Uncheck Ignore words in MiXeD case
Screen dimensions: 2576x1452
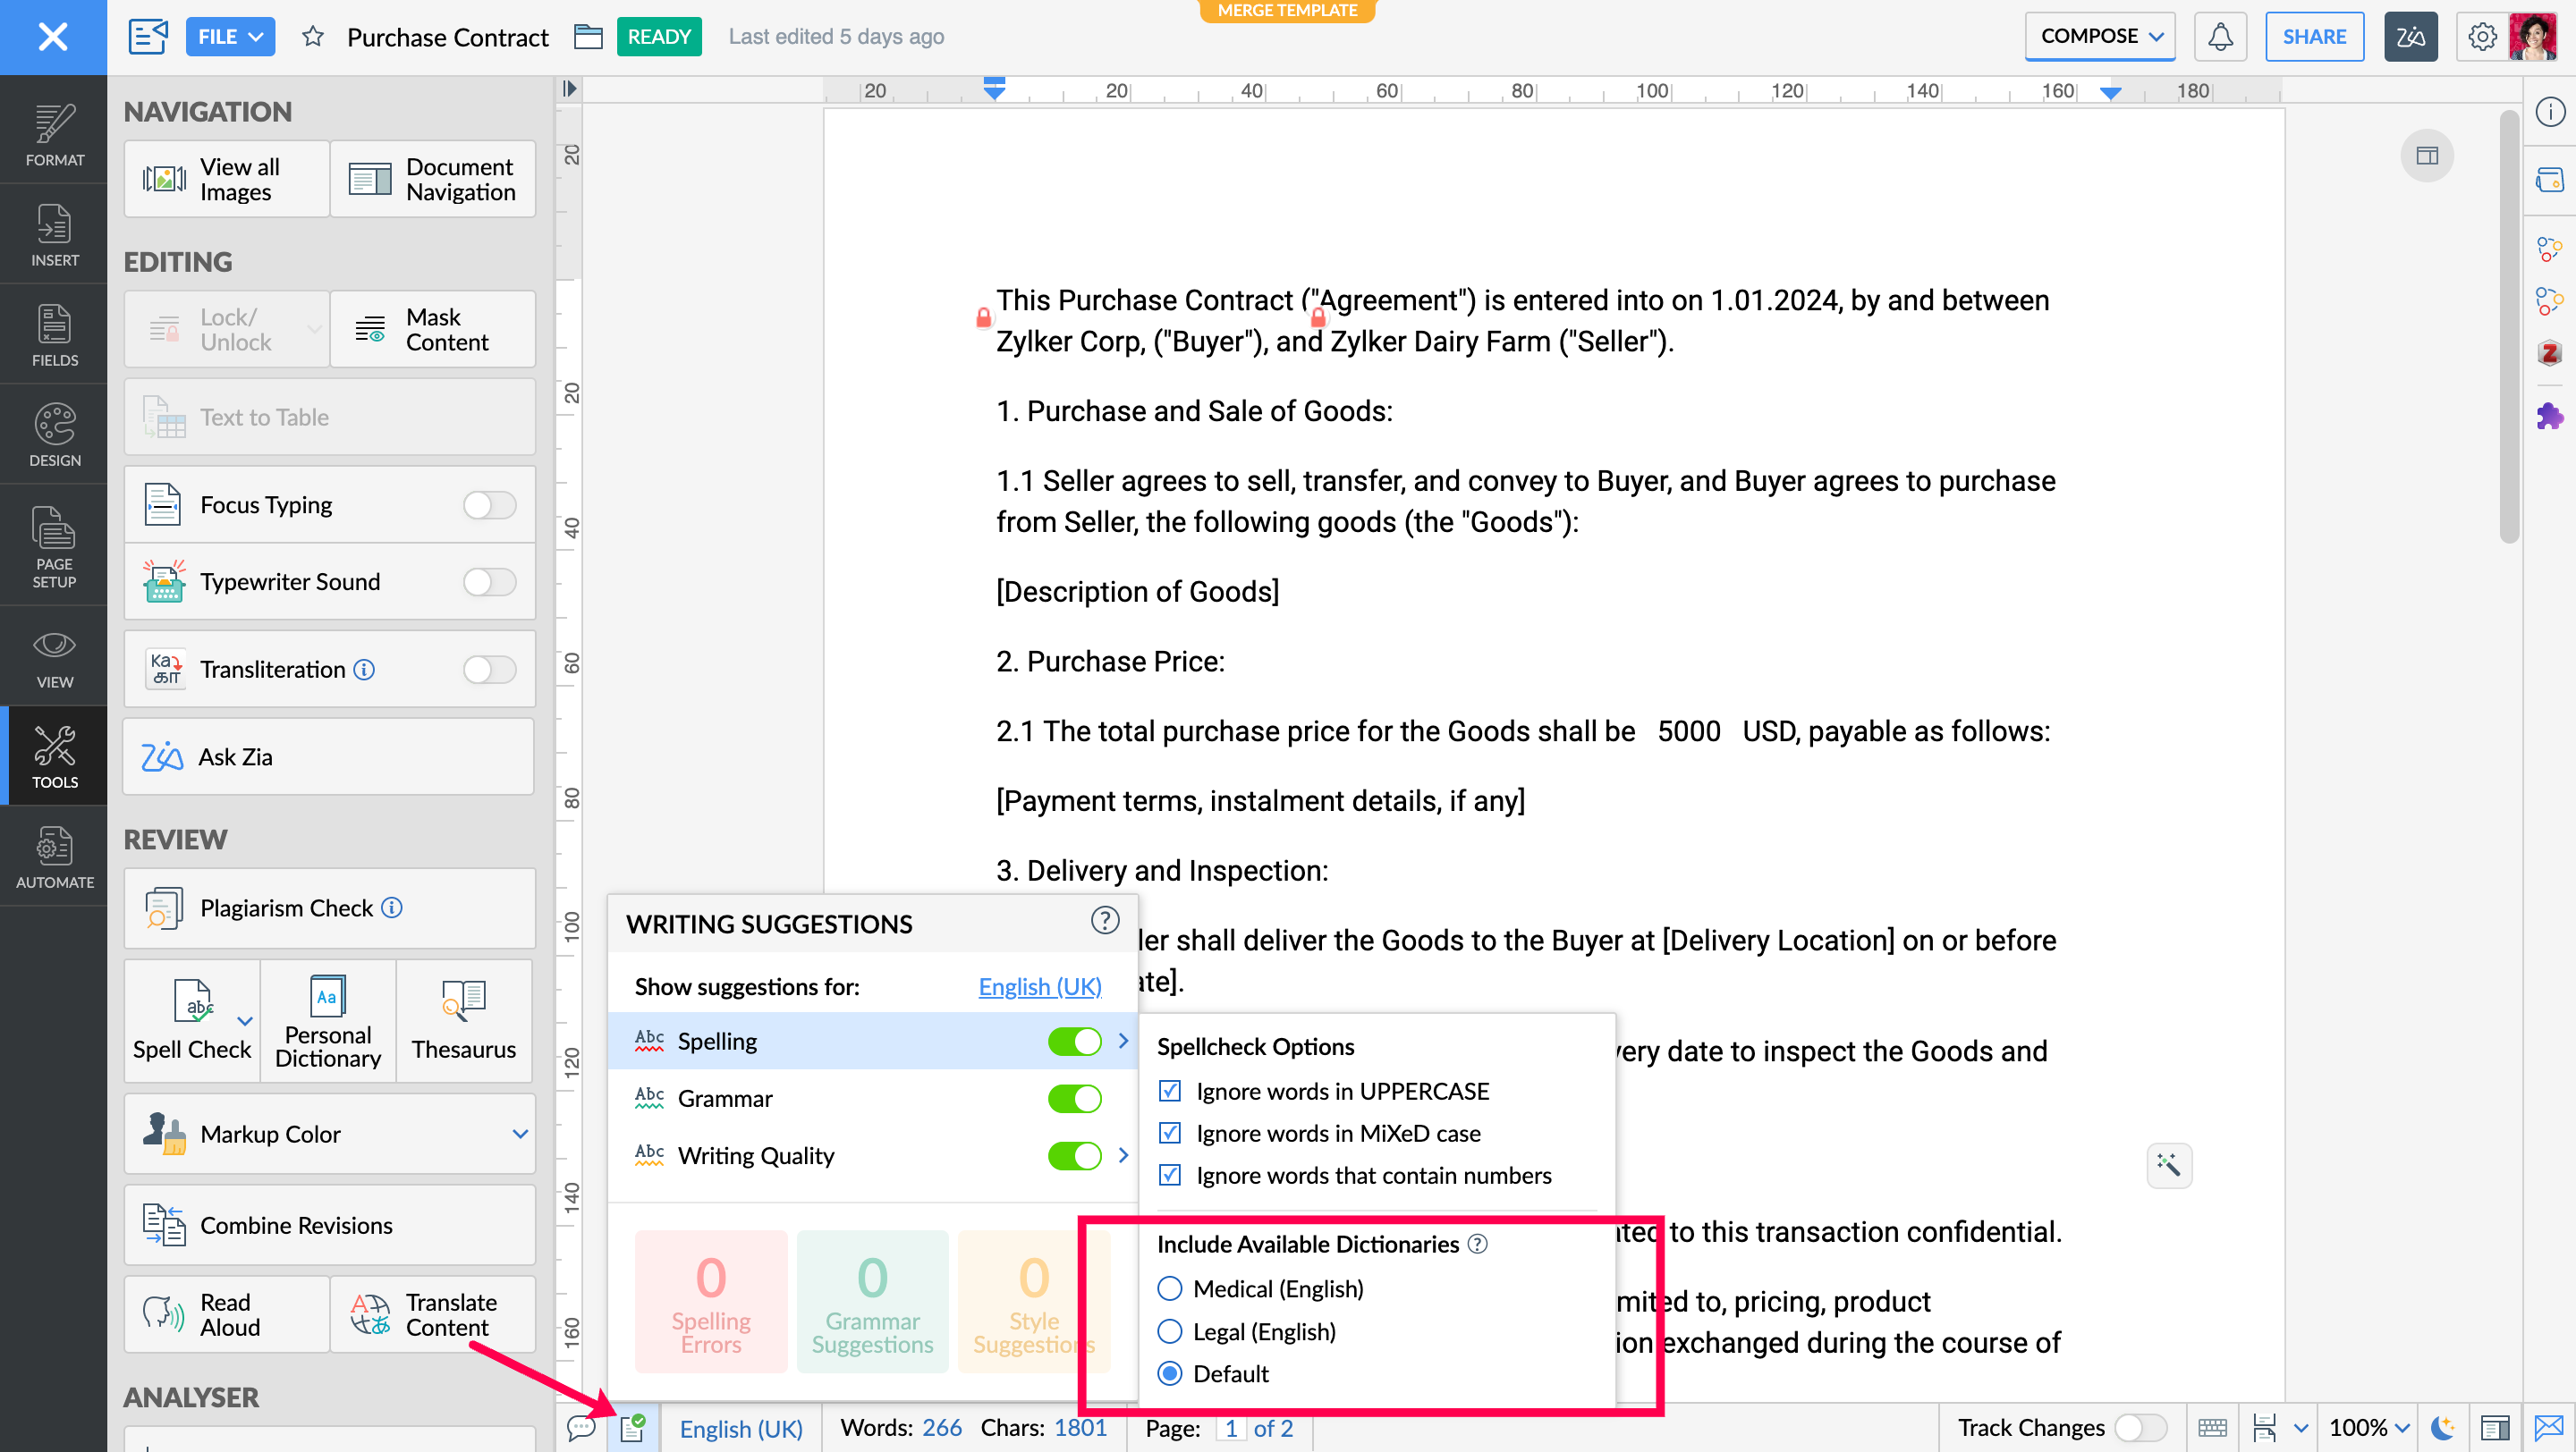point(1169,1133)
